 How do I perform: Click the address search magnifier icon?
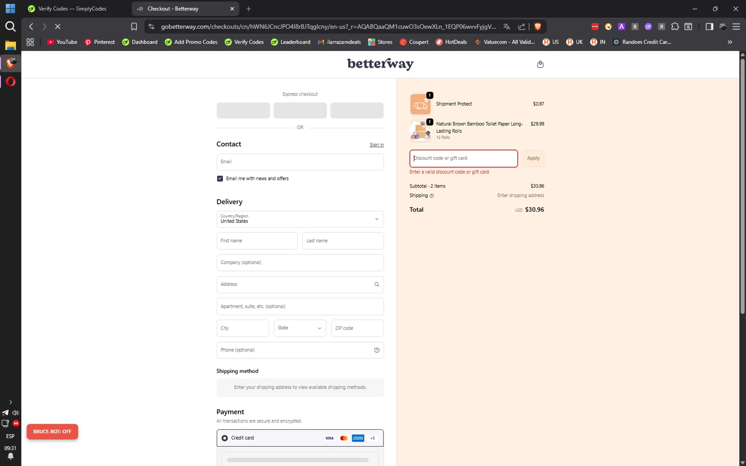click(x=376, y=284)
